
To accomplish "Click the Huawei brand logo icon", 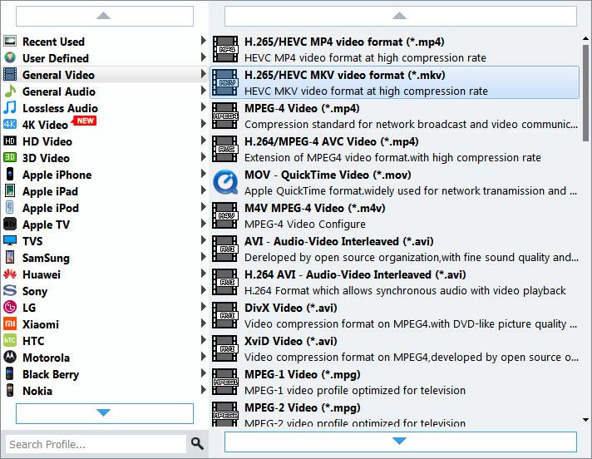I will coord(10,274).
